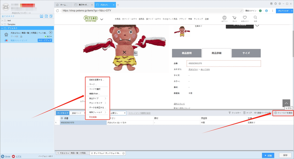Click the blue circular icon in toolbar
294x159 pixels.
(x=266, y=11)
